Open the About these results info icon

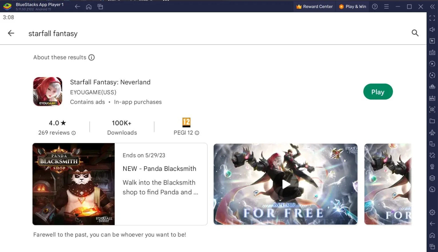point(91,57)
